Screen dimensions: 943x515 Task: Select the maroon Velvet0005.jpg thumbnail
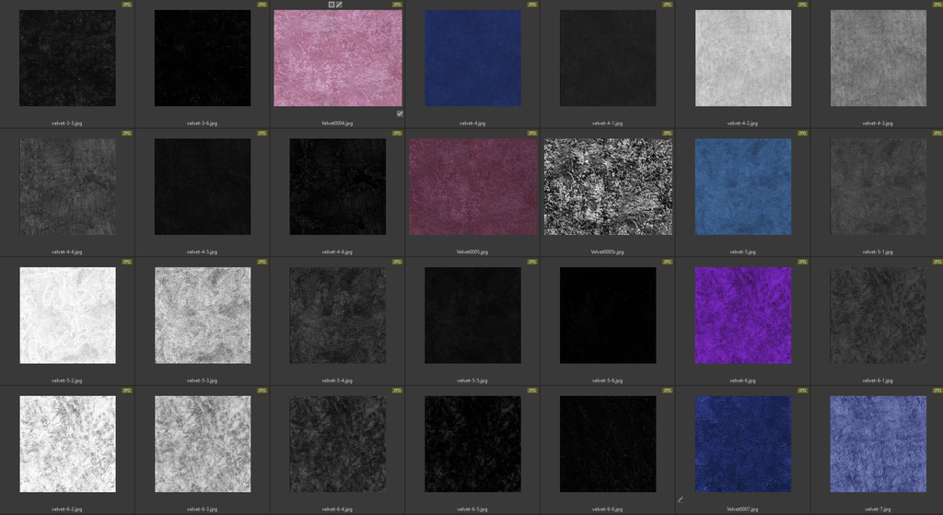pyautogui.click(x=472, y=187)
